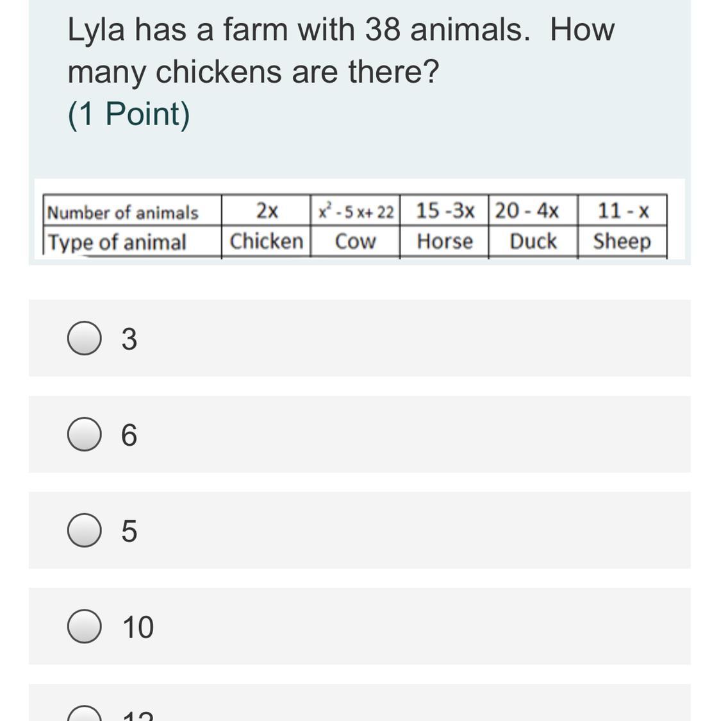Click the "2x" table cell

point(267,210)
